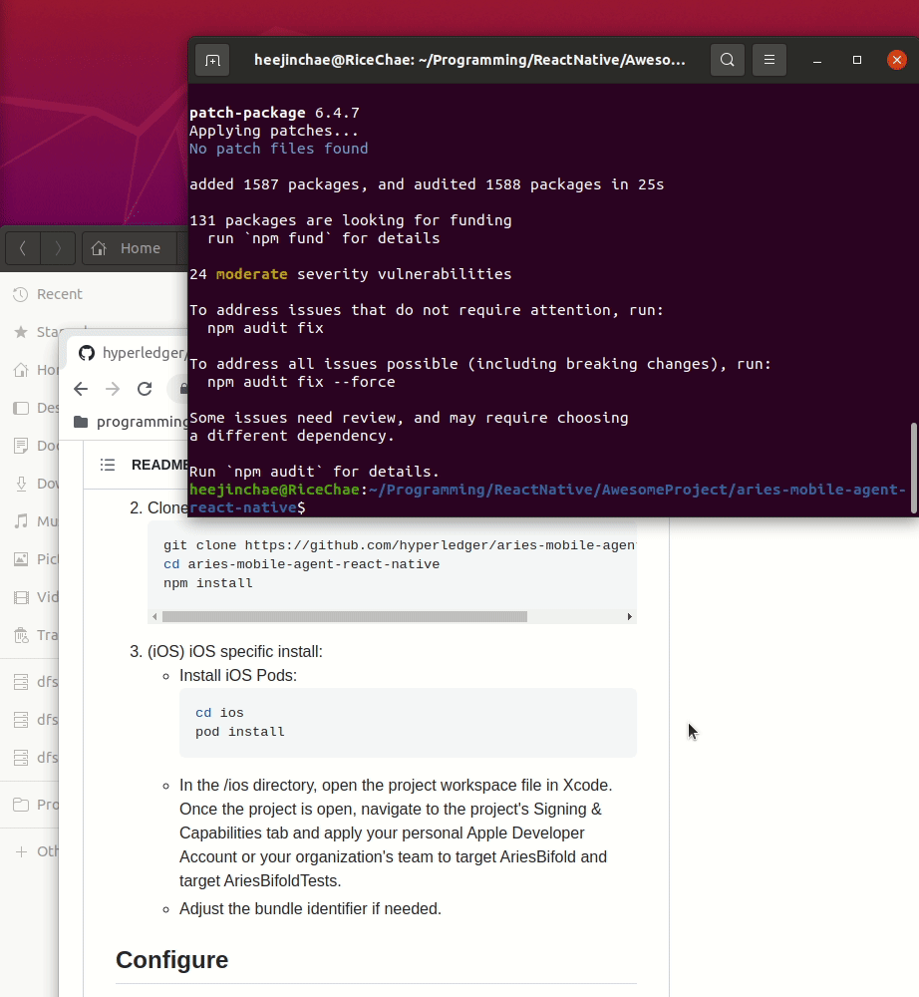Viewport: 919px width, 997px height.
Task: Open Documents icon in Files sidebar
Action: pos(21,446)
